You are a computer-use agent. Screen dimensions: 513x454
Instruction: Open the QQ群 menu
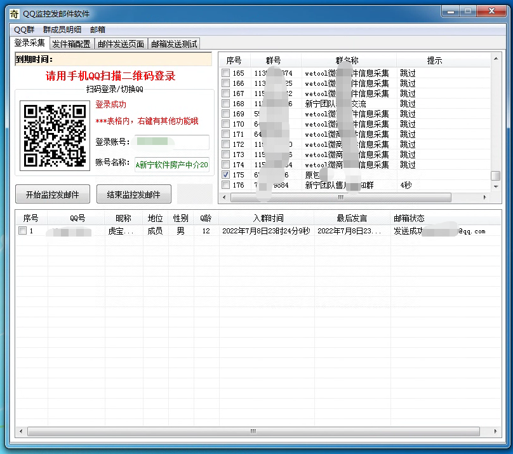[24, 30]
